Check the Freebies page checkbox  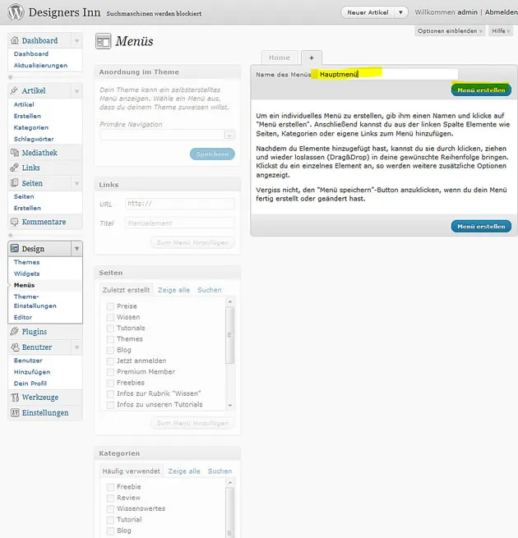110,383
